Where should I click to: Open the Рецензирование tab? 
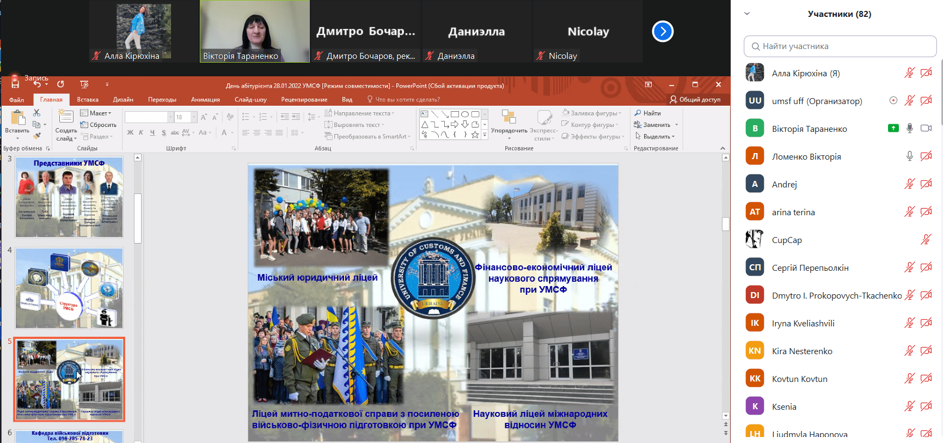click(x=304, y=100)
